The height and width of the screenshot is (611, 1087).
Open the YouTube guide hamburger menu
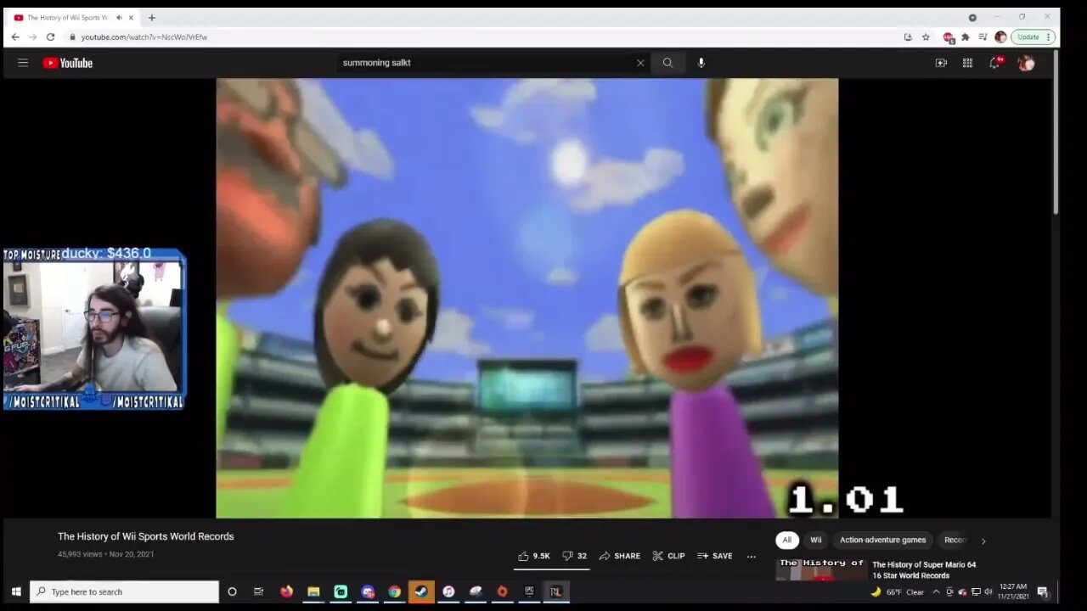coord(23,63)
